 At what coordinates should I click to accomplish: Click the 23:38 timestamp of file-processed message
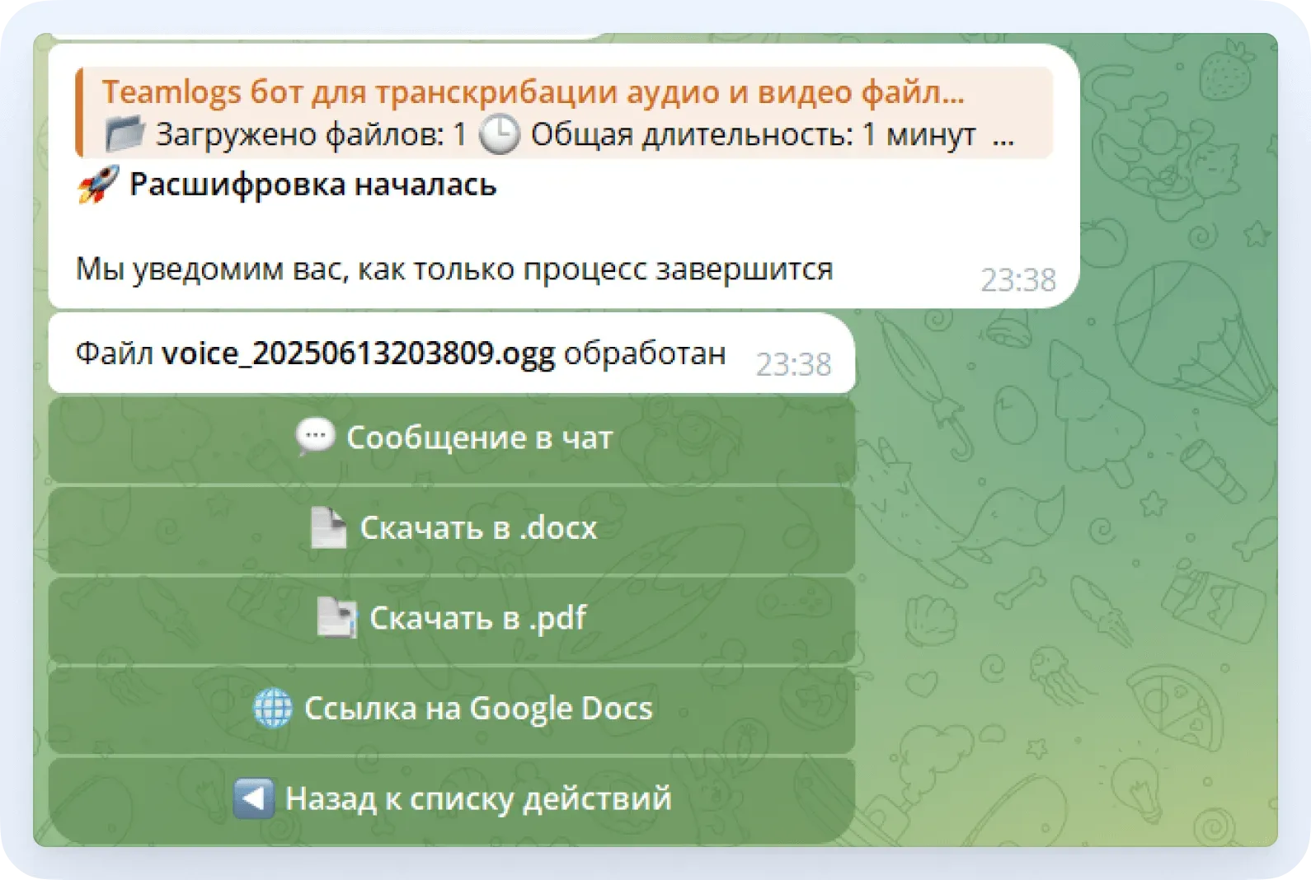click(793, 364)
